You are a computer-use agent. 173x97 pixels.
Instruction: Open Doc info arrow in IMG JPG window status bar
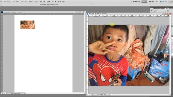(x=110, y=95)
